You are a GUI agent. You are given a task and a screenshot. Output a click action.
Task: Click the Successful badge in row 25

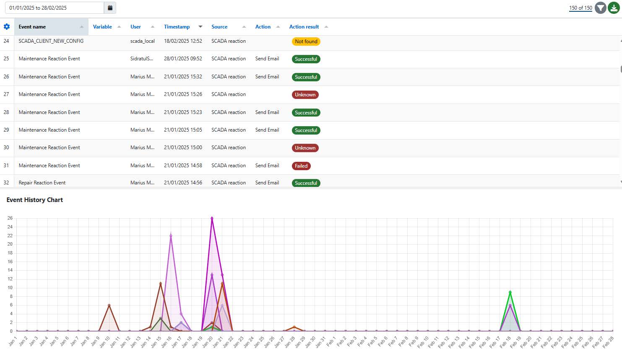point(306,59)
